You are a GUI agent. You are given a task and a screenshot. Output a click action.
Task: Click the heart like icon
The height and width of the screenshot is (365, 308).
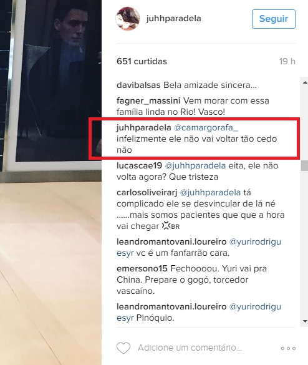[123, 348]
